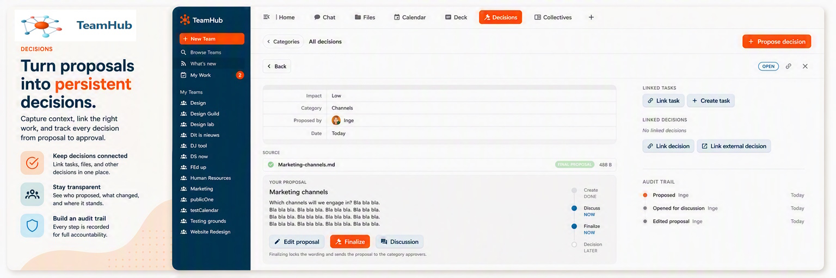Image resolution: width=836 pixels, height=278 pixels.
Task: Go to Home in the top bar
Action: coord(287,17)
